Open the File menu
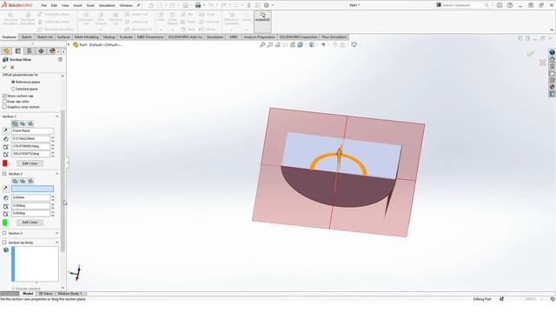The image size is (556, 313). coord(43,6)
